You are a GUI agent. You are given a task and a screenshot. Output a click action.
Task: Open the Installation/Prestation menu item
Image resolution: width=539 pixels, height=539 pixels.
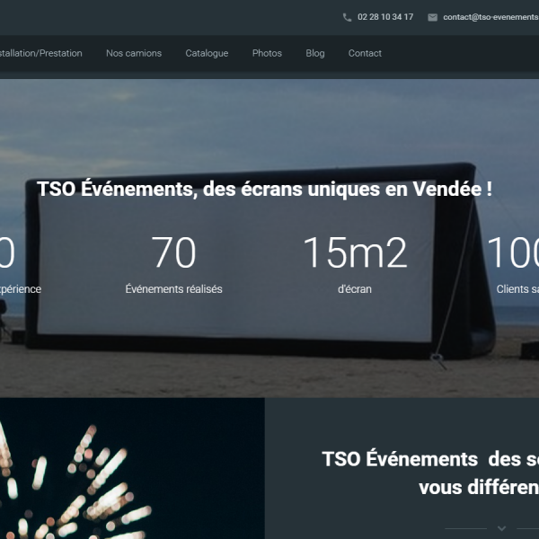[41, 53]
